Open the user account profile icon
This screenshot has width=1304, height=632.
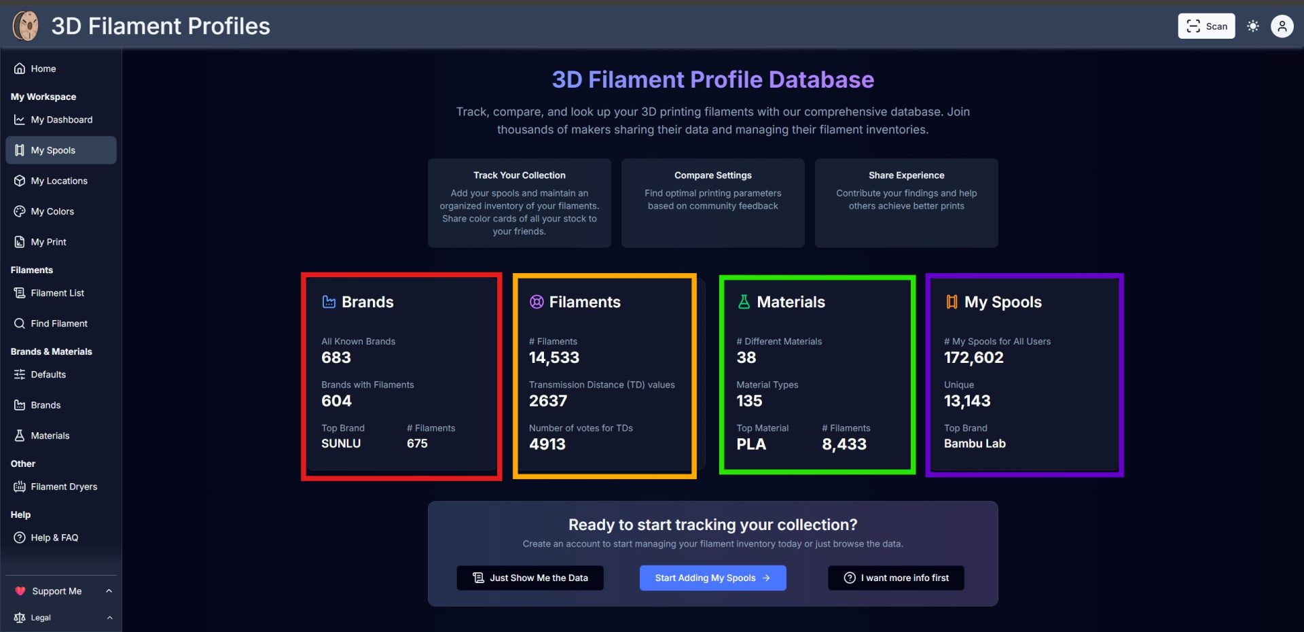point(1282,27)
